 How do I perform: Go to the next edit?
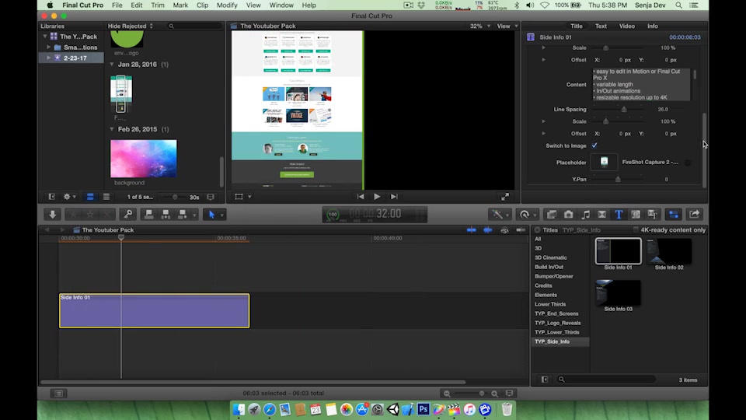pos(394,197)
